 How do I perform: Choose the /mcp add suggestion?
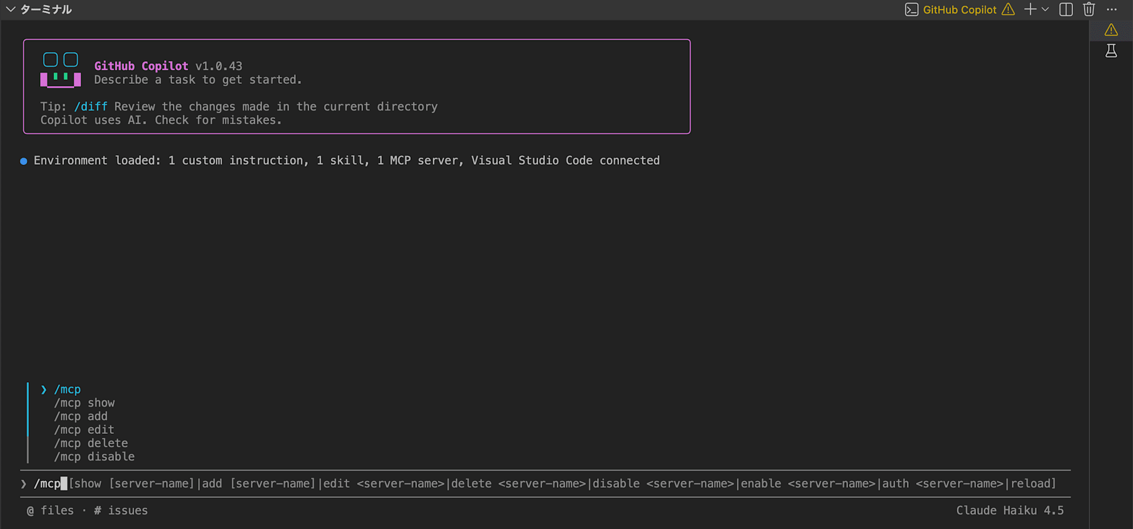[81, 416]
